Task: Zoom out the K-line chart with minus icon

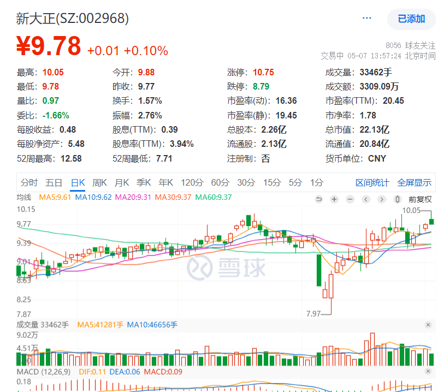Action: tap(350, 199)
